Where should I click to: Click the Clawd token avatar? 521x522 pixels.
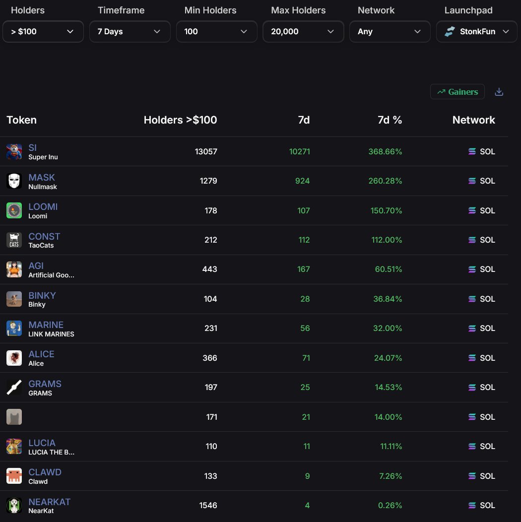(14, 476)
